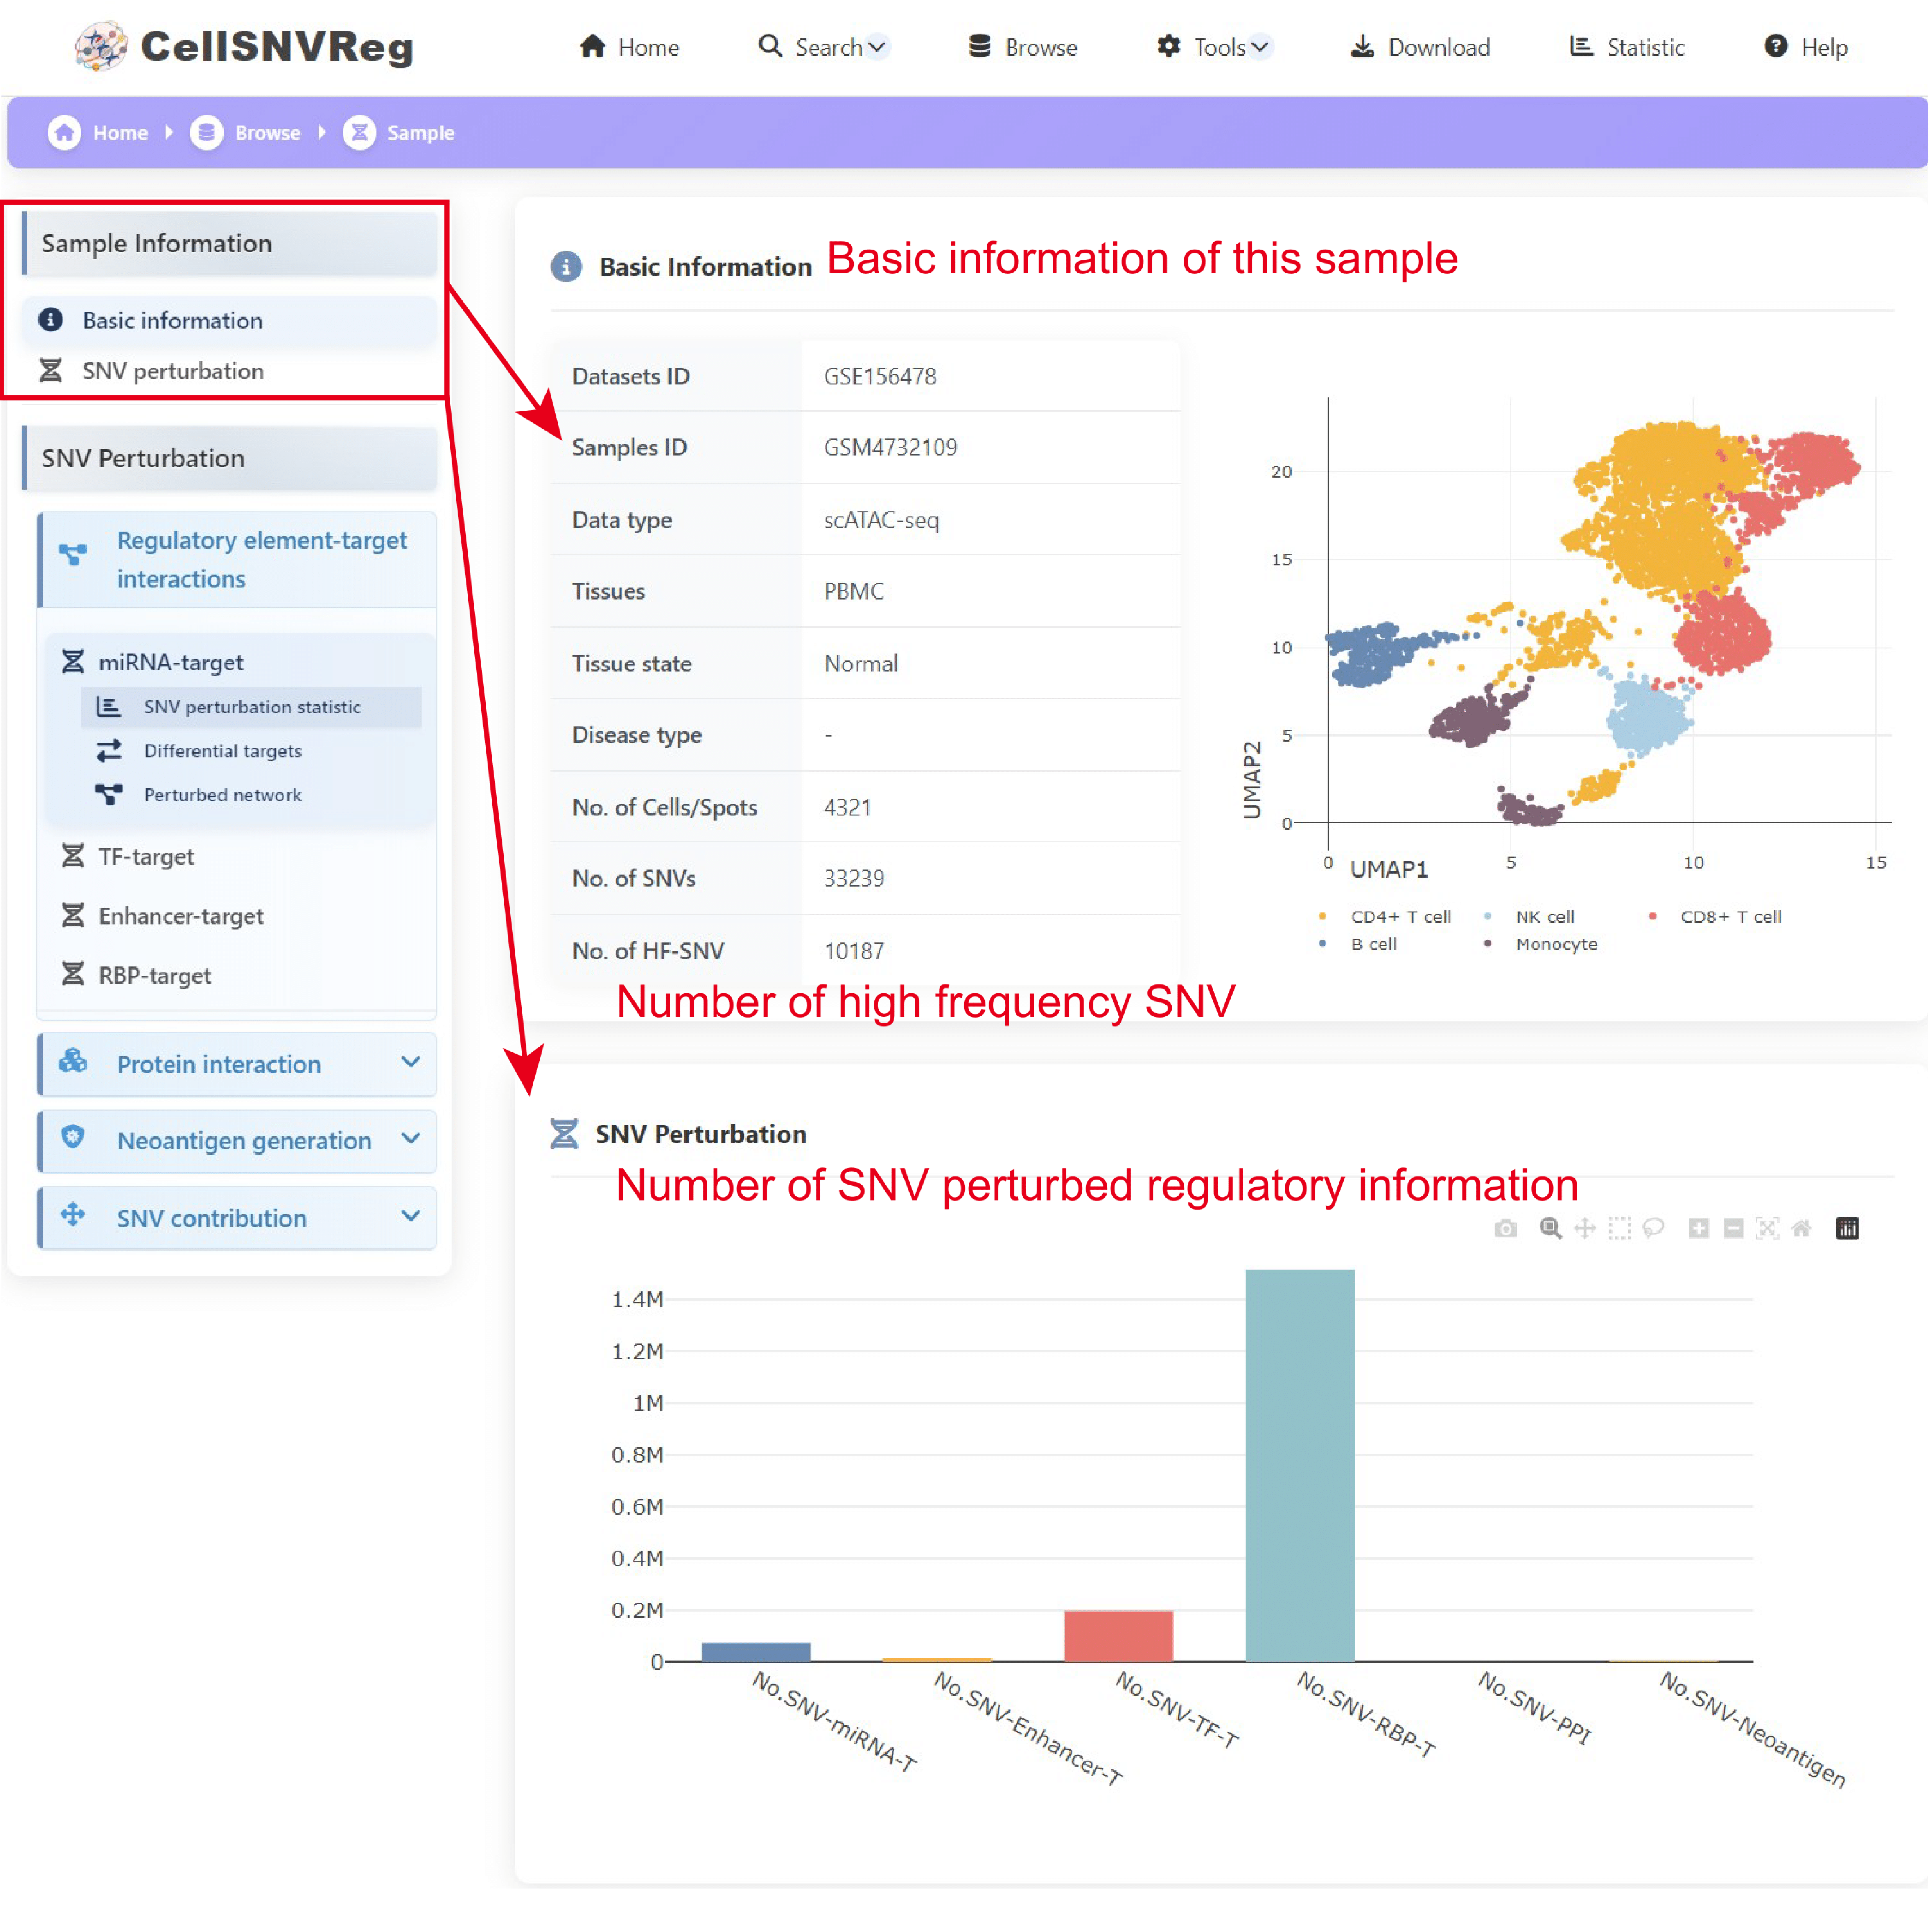1932x1907 pixels.
Task: Reset axes with the home icon
Action: [x=1801, y=1229]
